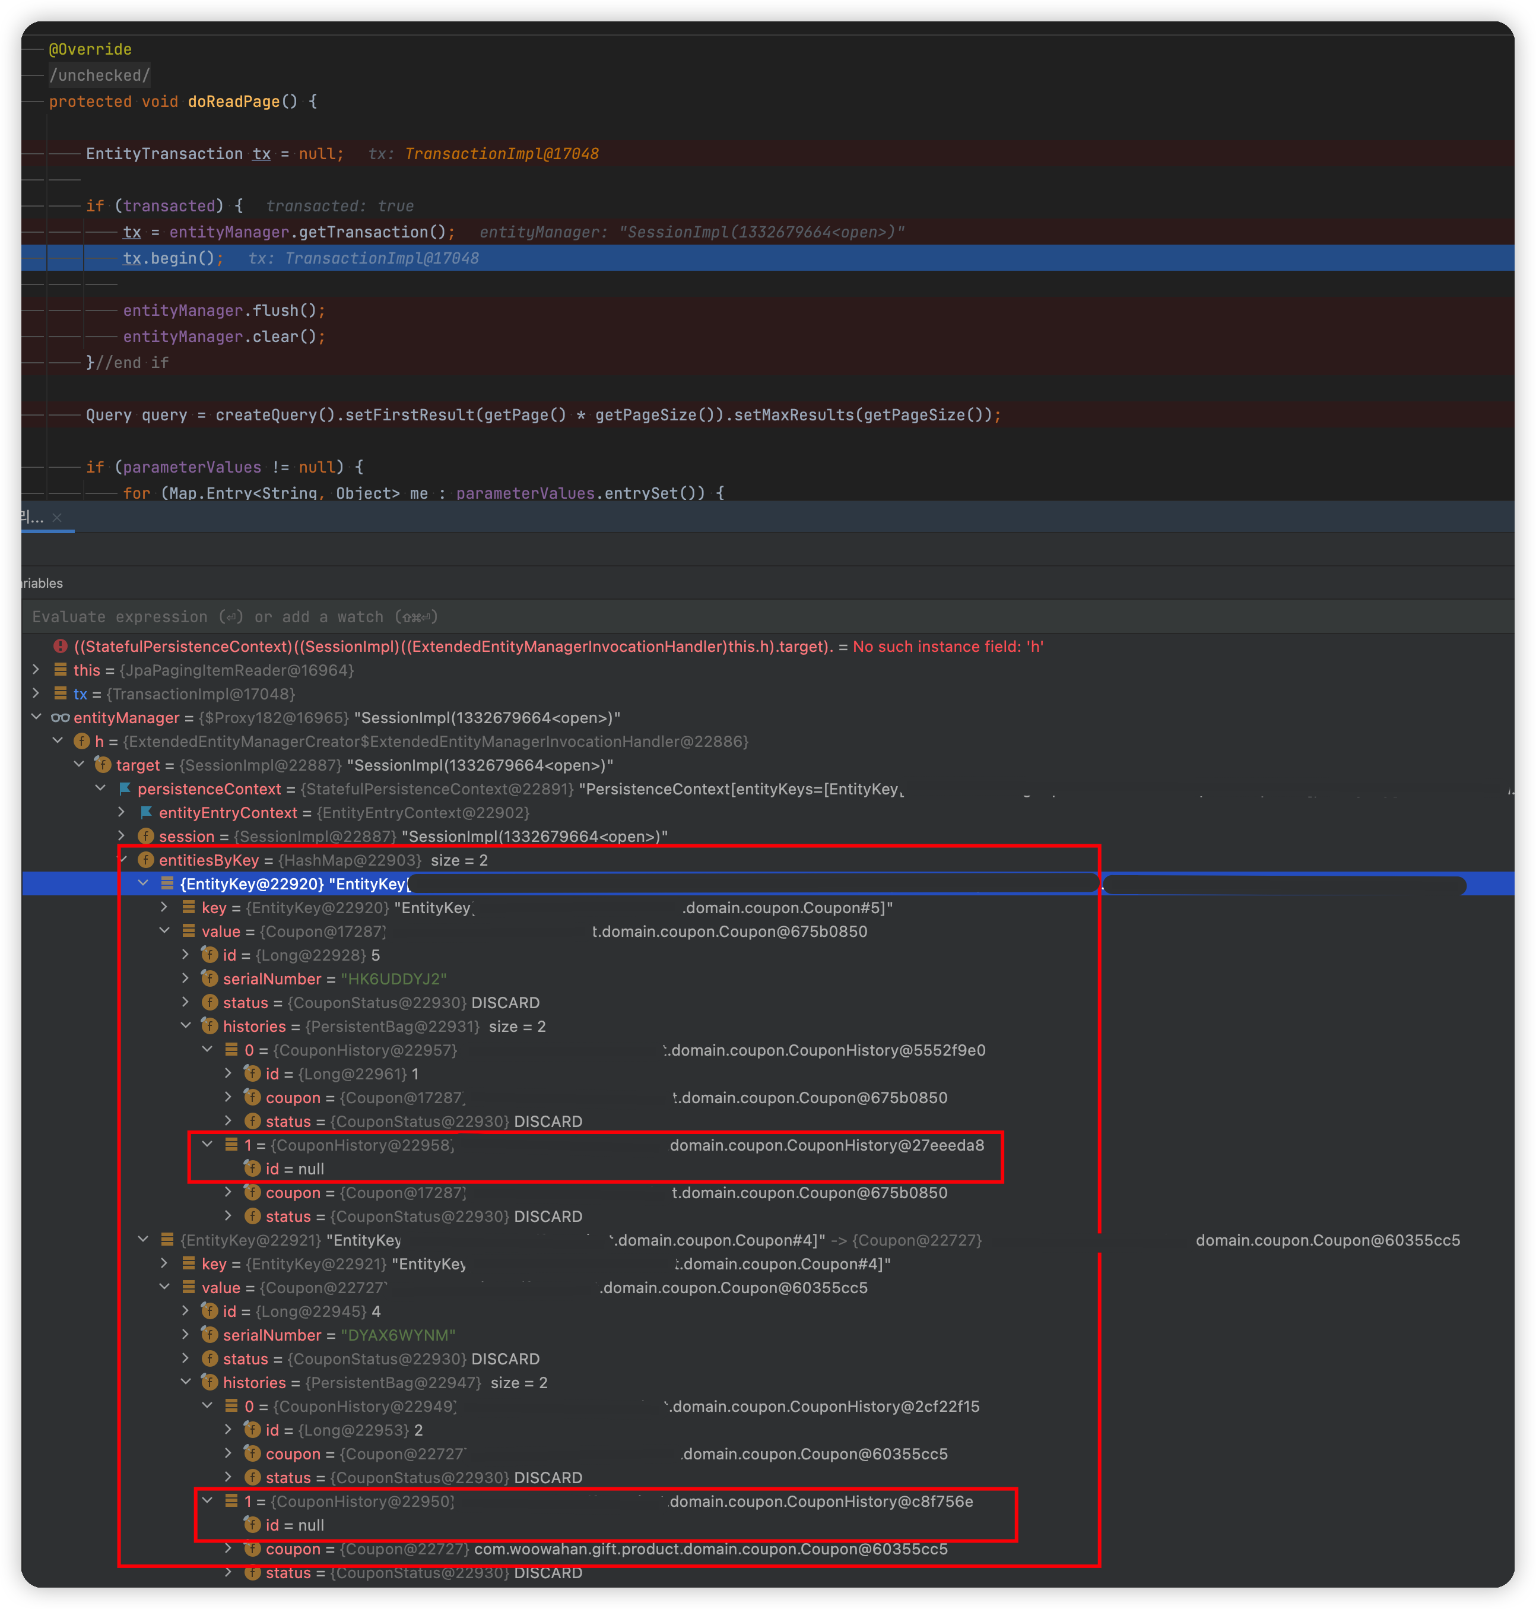Click the field icon beside serialNumber "HK6UDDYJ2"
1536x1609 pixels.
(210, 979)
